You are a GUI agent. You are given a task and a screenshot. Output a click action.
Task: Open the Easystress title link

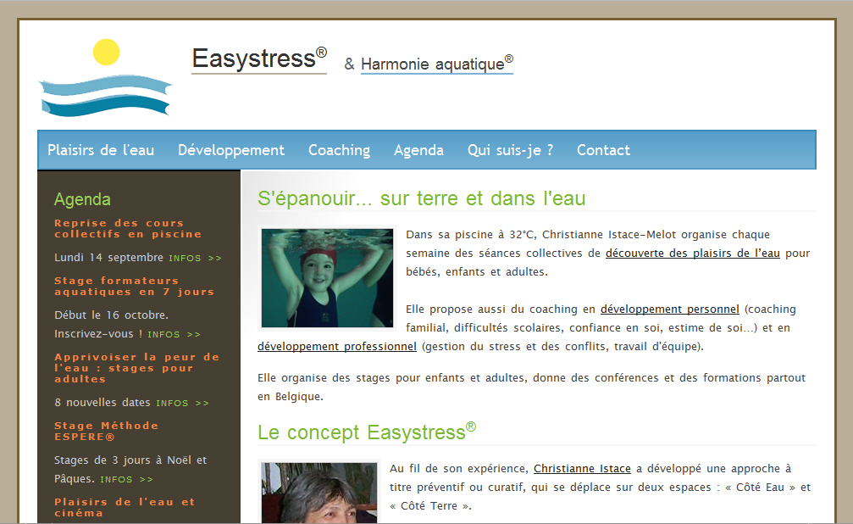[x=259, y=59]
